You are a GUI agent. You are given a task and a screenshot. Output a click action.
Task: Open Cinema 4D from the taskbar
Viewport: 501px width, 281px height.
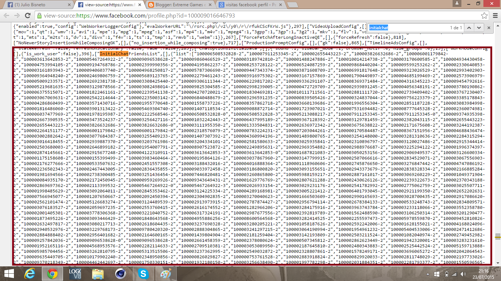121,273
